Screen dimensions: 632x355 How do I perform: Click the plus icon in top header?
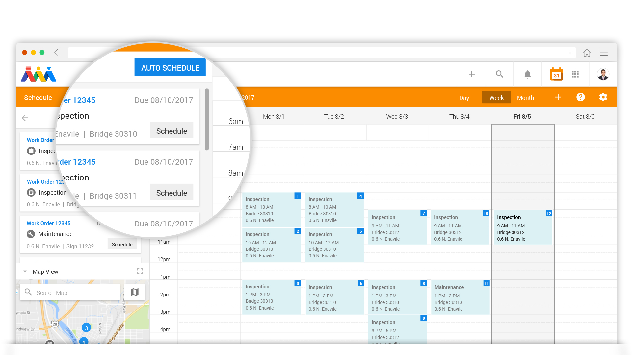472,74
